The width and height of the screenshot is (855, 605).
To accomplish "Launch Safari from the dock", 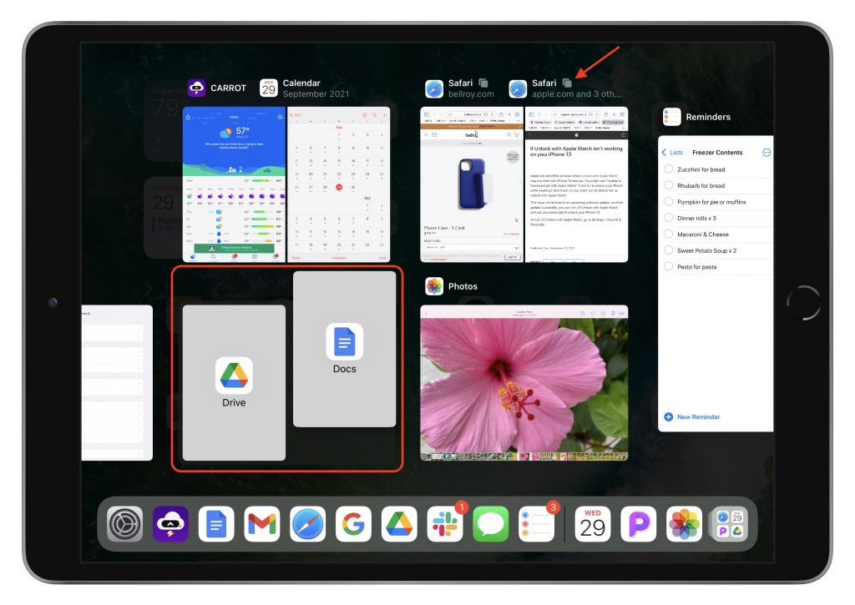I will click(307, 524).
